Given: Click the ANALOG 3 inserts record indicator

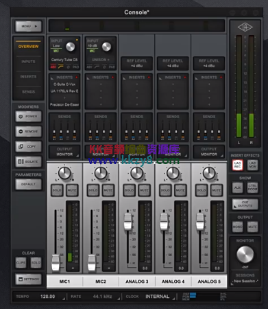Looking at the screenshot, I should (149, 78).
